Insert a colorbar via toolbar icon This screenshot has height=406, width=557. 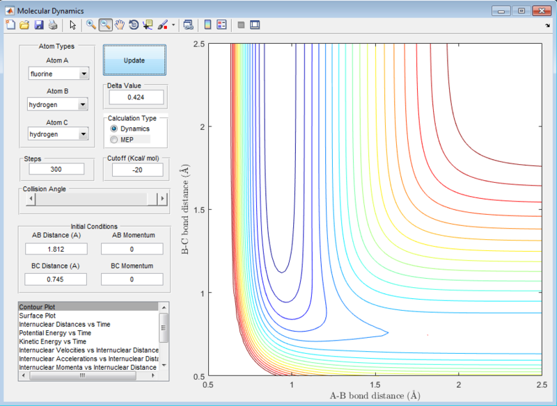coord(207,25)
